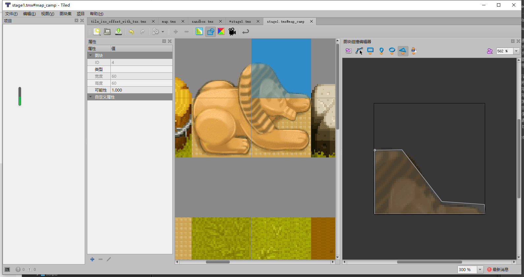
Task: Close the 图块碰撞编辑器 collision panel
Action: pos(518,41)
